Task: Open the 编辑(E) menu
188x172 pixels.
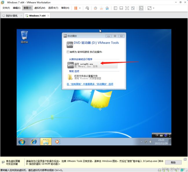Action: click(17, 8)
